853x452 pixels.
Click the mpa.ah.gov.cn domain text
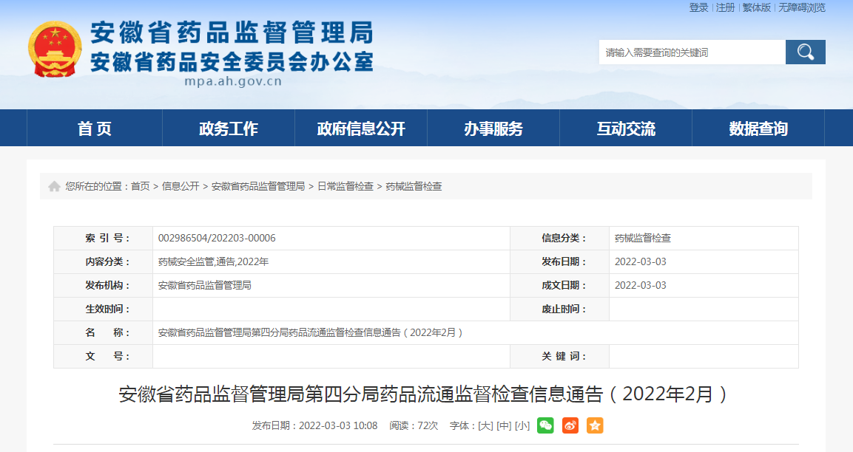[233, 81]
